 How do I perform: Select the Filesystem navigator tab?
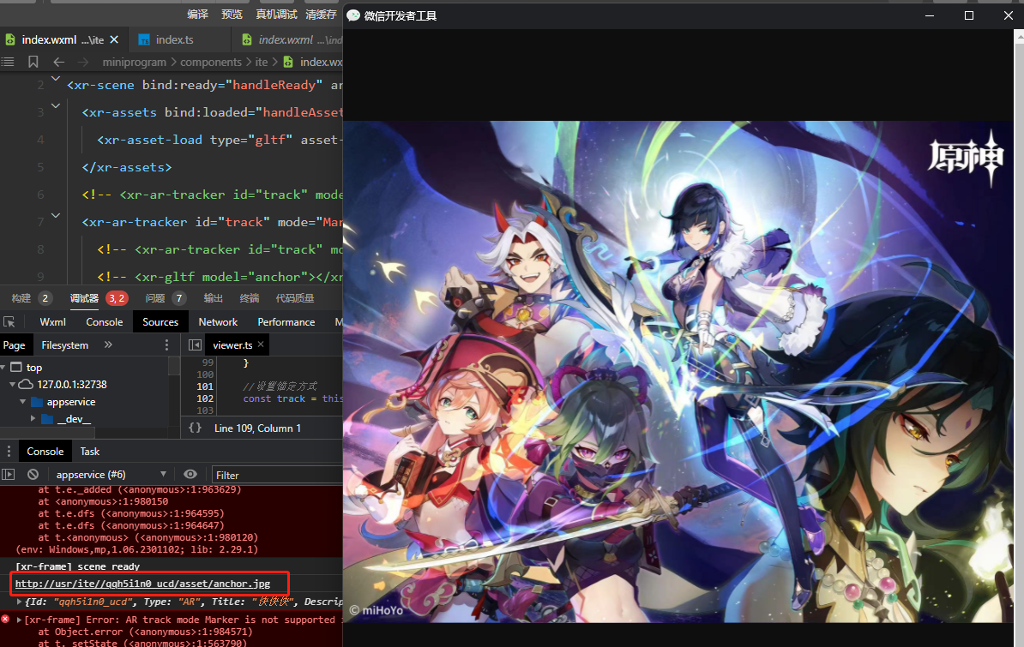[64, 345]
